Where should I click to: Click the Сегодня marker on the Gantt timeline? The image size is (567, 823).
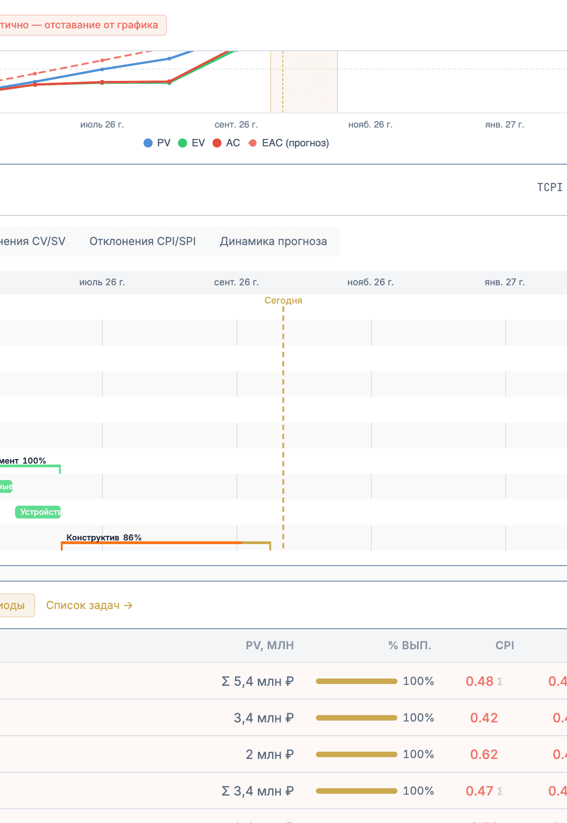pyautogui.click(x=283, y=300)
